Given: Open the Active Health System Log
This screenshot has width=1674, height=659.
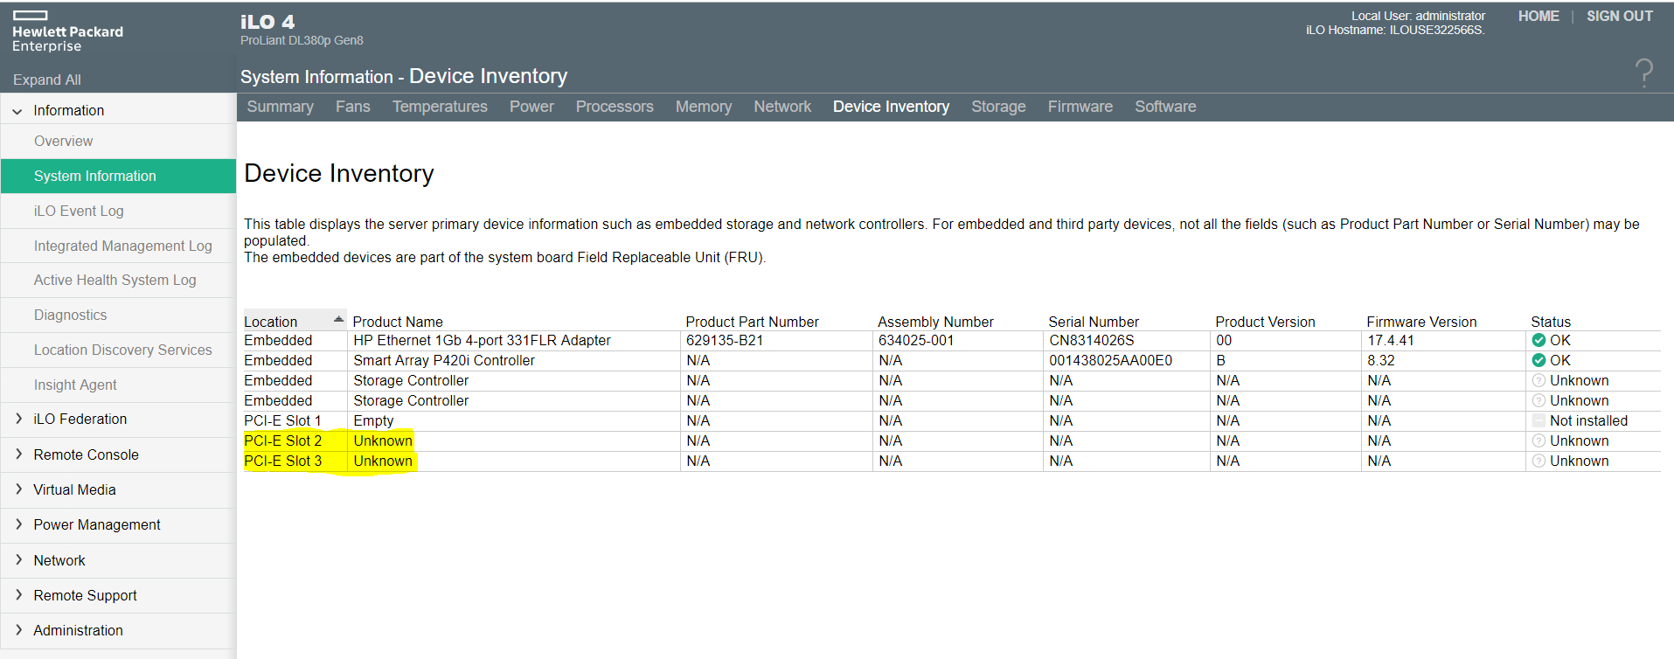Looking at the screenshot, I should pos(118,280).
